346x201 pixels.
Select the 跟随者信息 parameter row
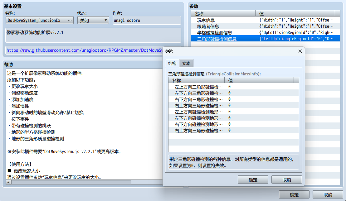265,26
